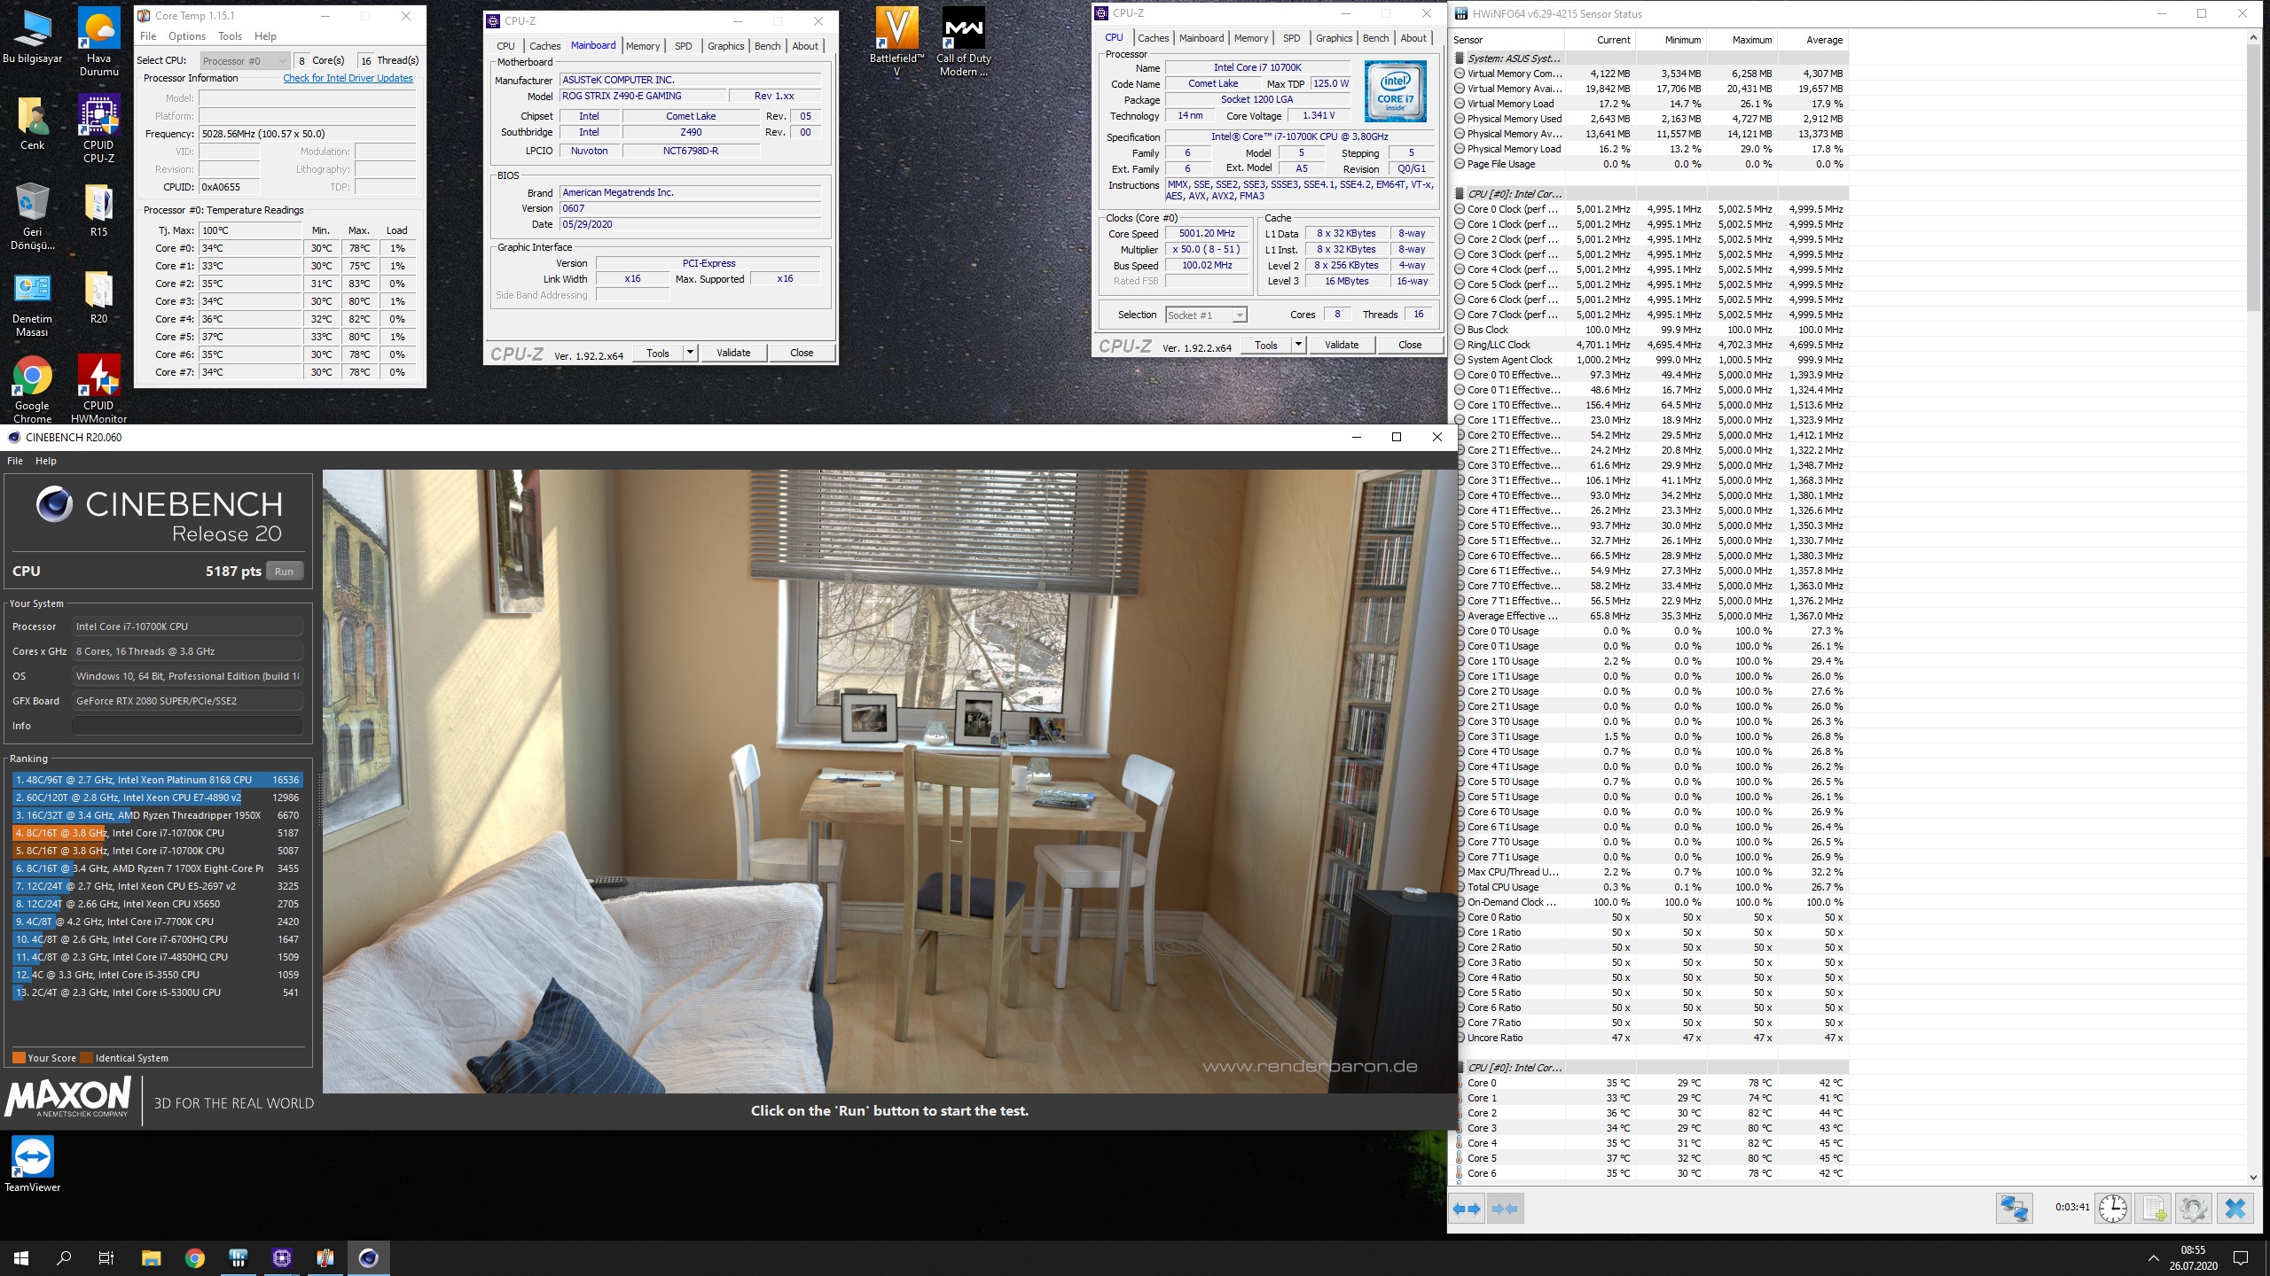This screenshot has width=2270, height=1276.
Task: Click Close button in Mainboard CPU-Z window
Action: coord(802,353)
